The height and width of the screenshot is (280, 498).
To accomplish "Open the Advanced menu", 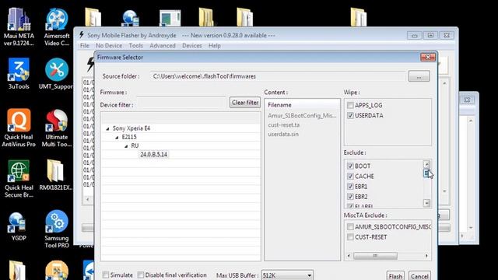I will coord(163,46).
